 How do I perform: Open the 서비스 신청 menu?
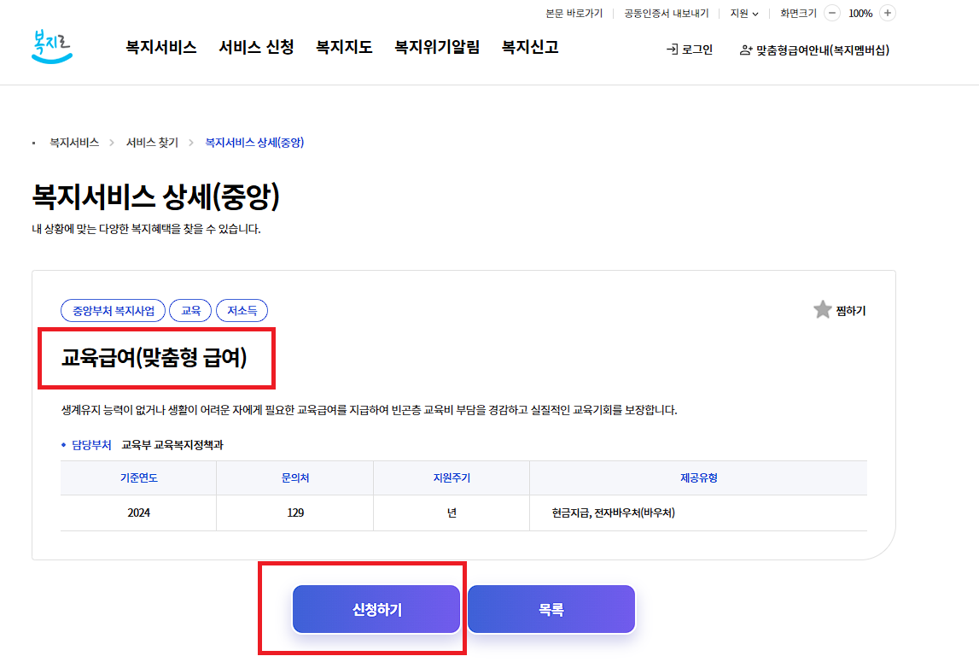[257, 47]
